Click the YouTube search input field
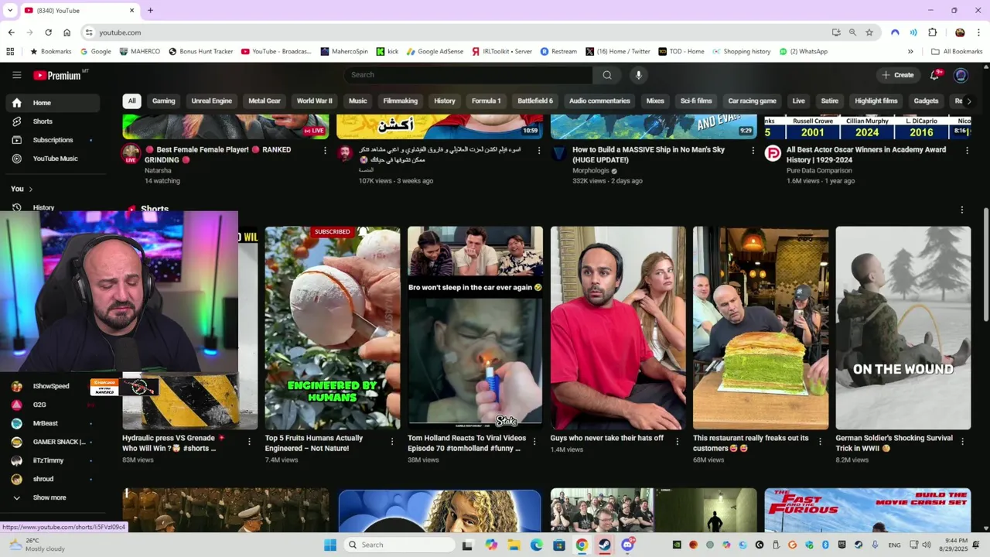 [469, 75]
